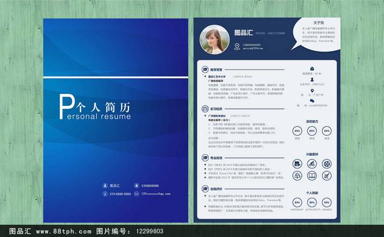This screenshot has height=237, width=384.
Task: Click the image number 12299603
Action: click(x=149, y=232)
